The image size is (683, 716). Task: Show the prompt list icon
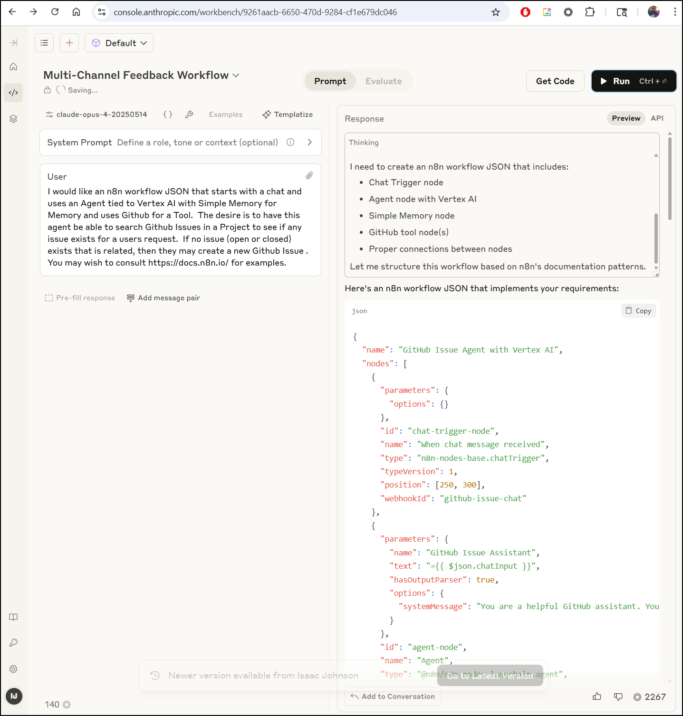click(44, 43)
